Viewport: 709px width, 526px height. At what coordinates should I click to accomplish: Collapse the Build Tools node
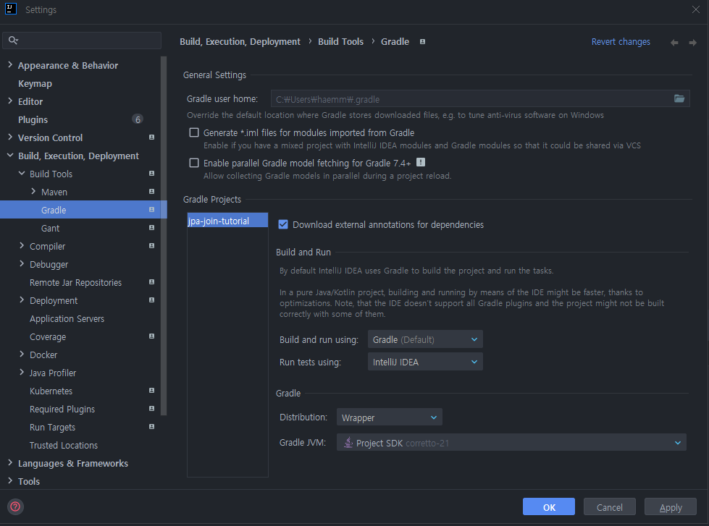(22, 174)
